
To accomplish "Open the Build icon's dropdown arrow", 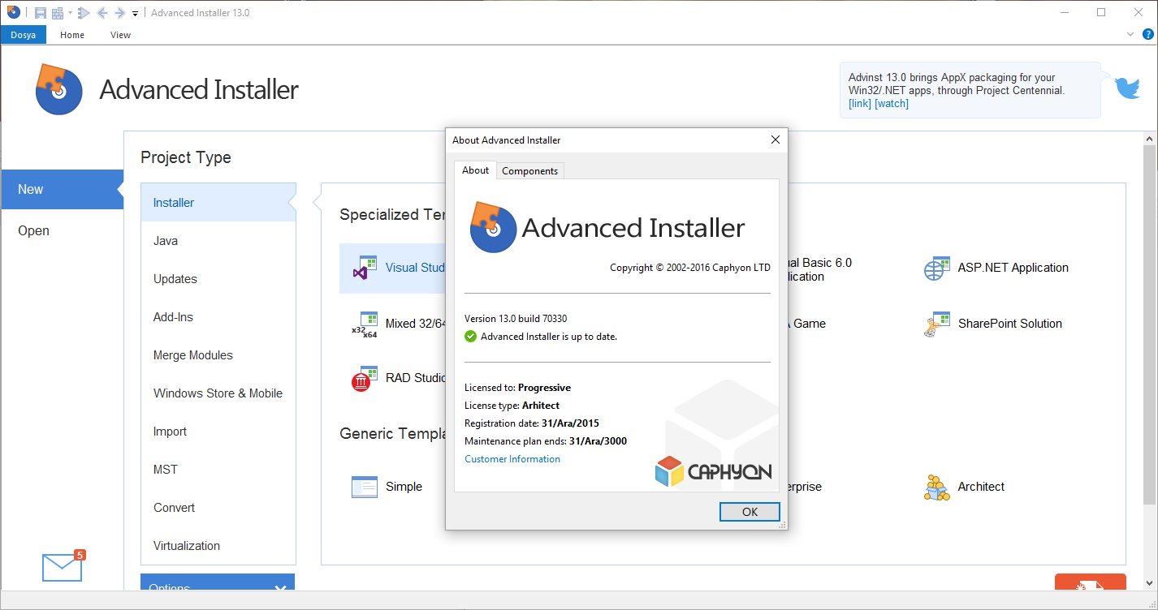I will (70, 13).
